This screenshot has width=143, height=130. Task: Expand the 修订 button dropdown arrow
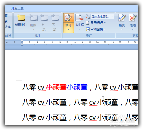pyautogui.click(x=68, y=30)
